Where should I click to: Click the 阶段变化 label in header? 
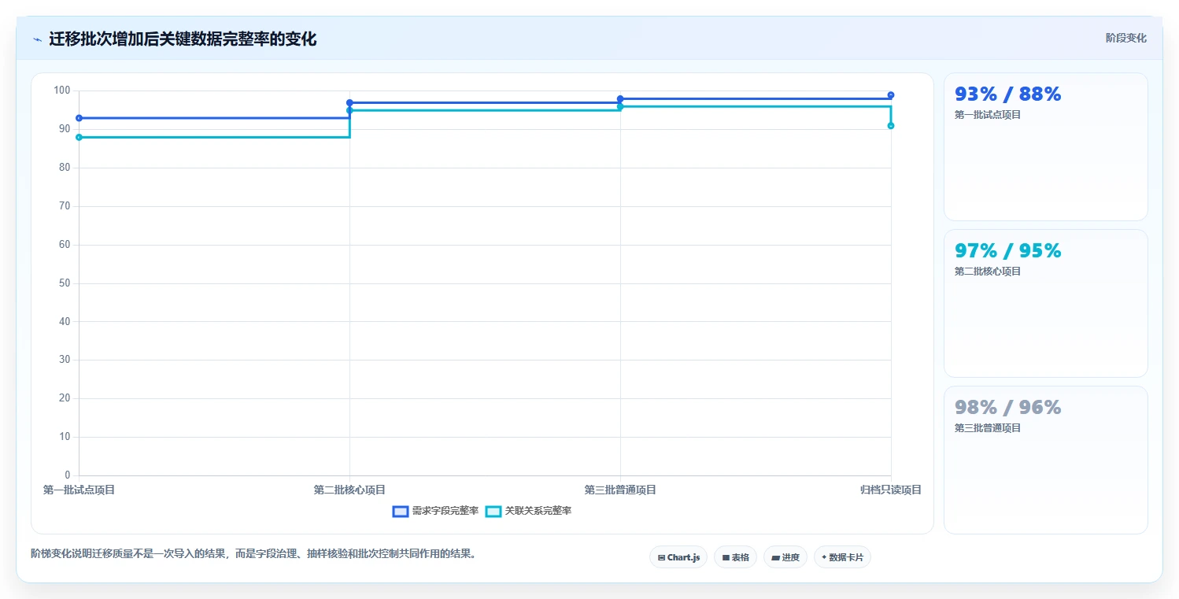click(1126, 38)
